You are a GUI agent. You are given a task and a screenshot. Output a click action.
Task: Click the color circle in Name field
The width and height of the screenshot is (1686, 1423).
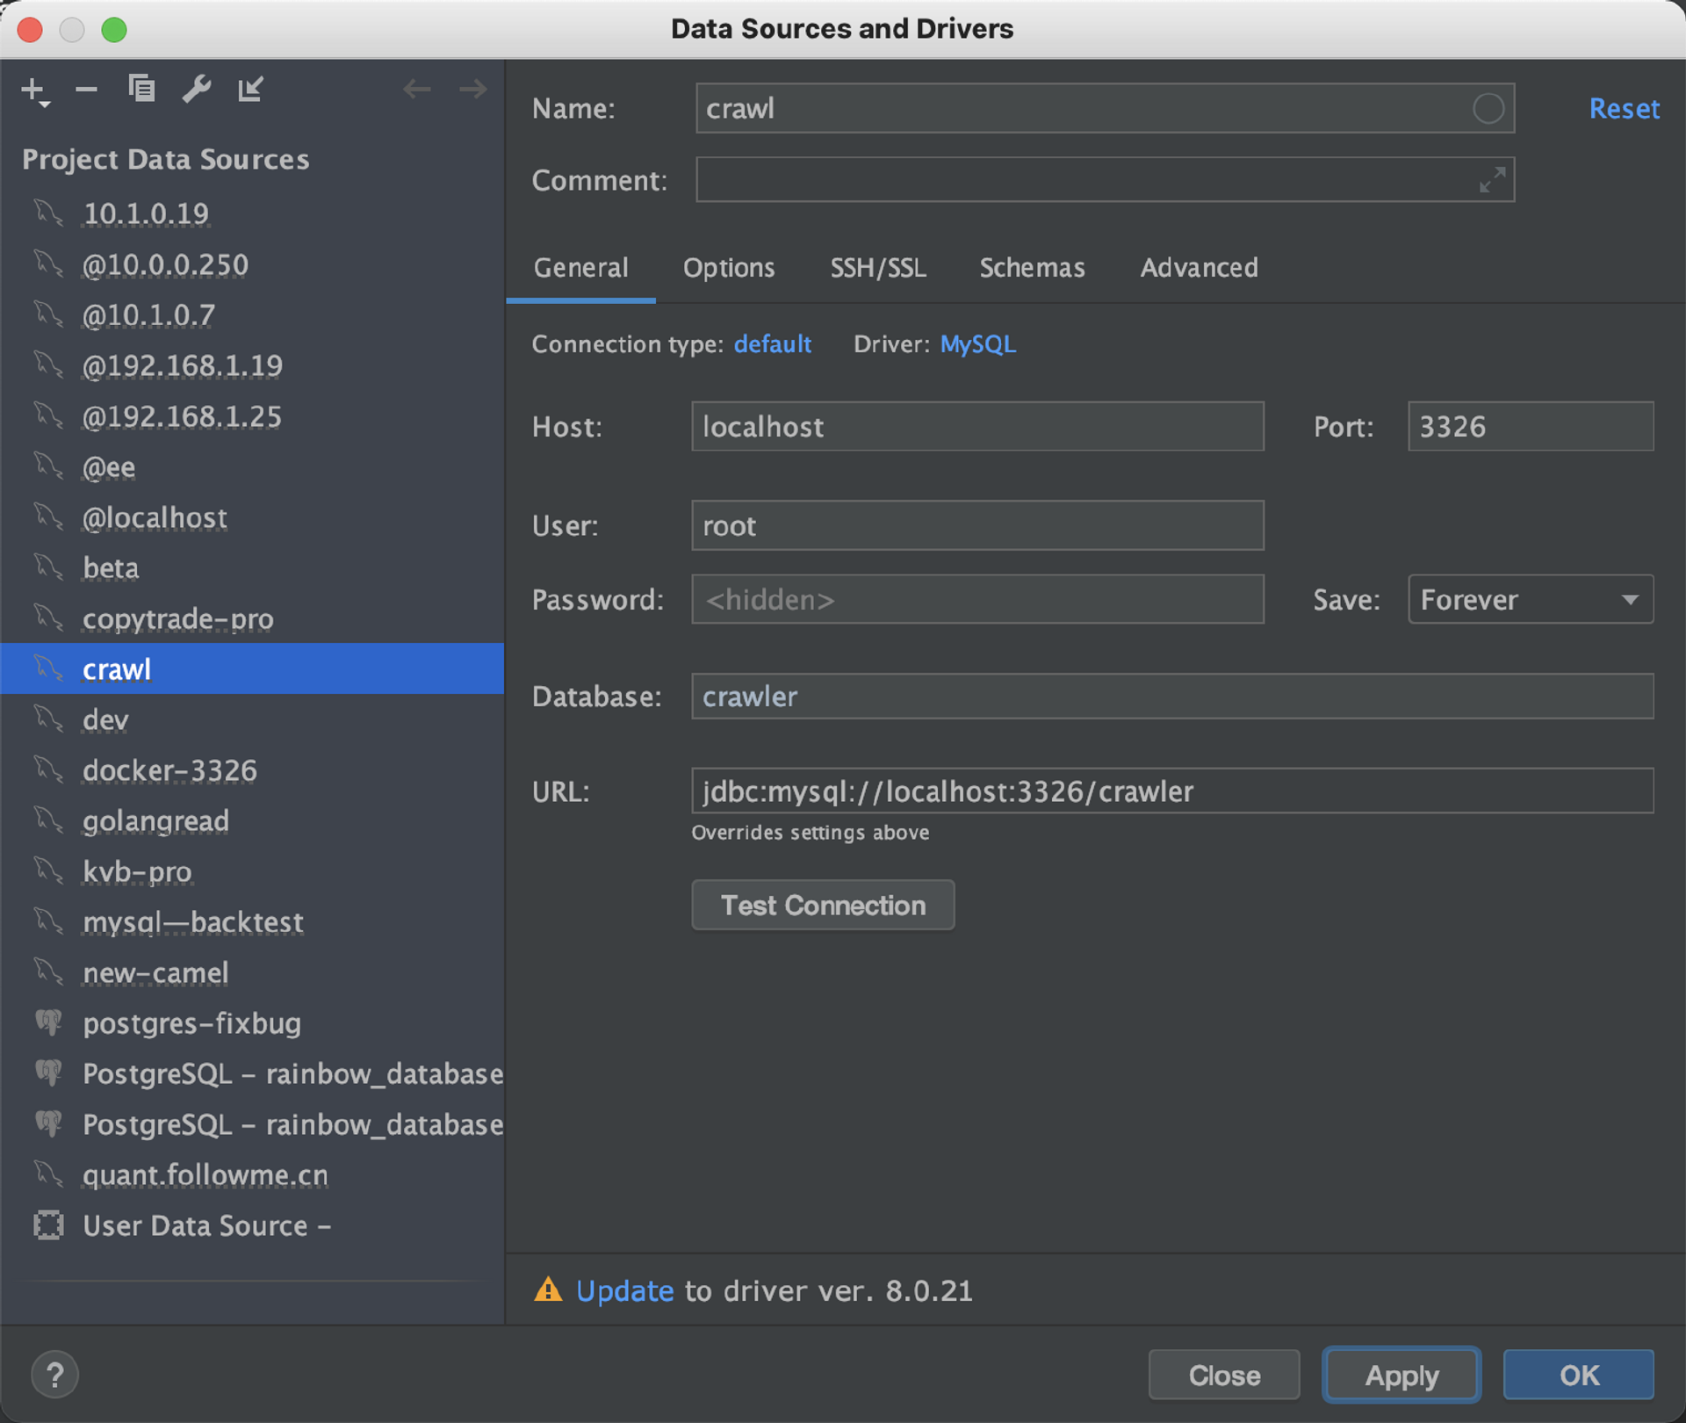point(1488,109)
